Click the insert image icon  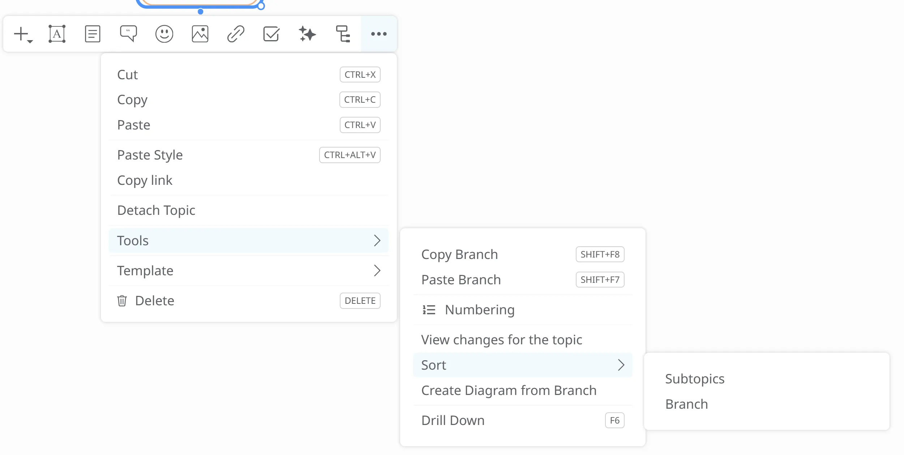click(200, 34)
